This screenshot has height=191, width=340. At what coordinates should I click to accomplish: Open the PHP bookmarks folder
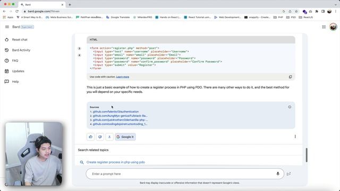[278, 17]
